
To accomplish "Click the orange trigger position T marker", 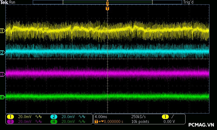I will pyautogui.click(x=107, y=8).
